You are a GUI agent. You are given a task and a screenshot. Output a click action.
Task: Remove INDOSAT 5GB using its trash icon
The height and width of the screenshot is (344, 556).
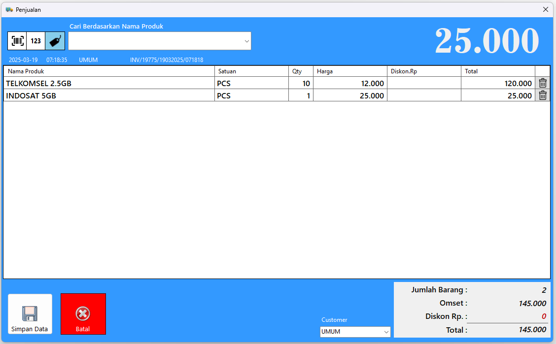tap(543, 95)
